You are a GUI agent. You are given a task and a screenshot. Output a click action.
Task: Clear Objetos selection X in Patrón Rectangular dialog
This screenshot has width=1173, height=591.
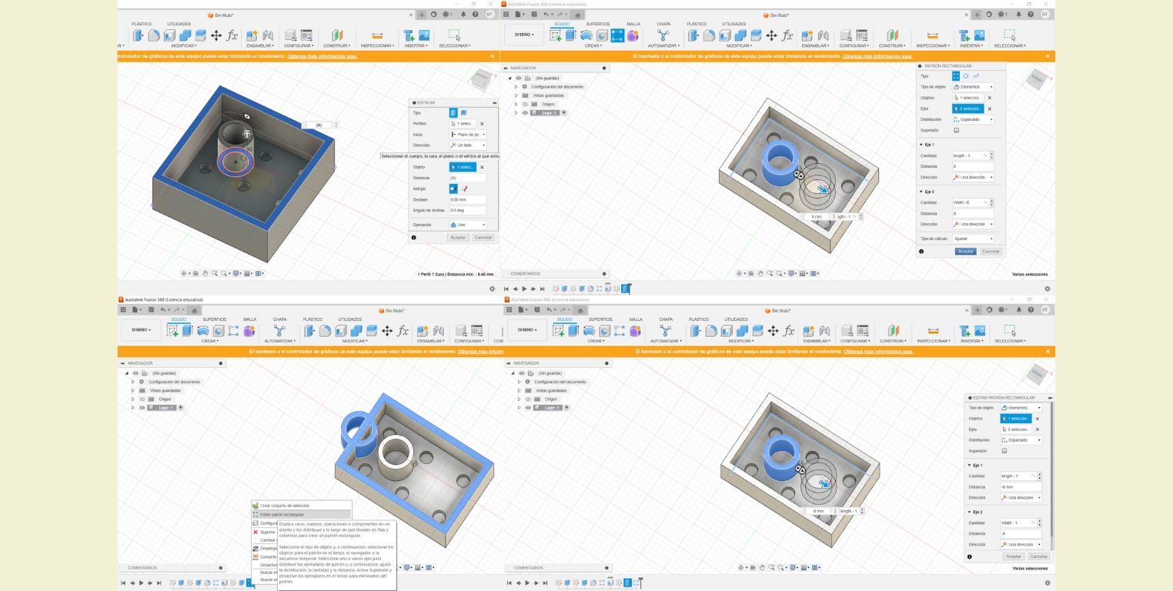[x=990, y=98]
